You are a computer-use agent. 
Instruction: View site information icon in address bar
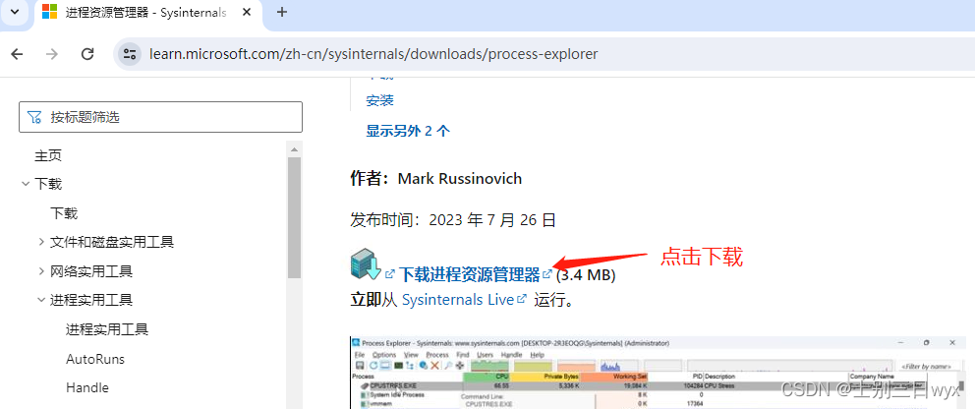point(130,54)
